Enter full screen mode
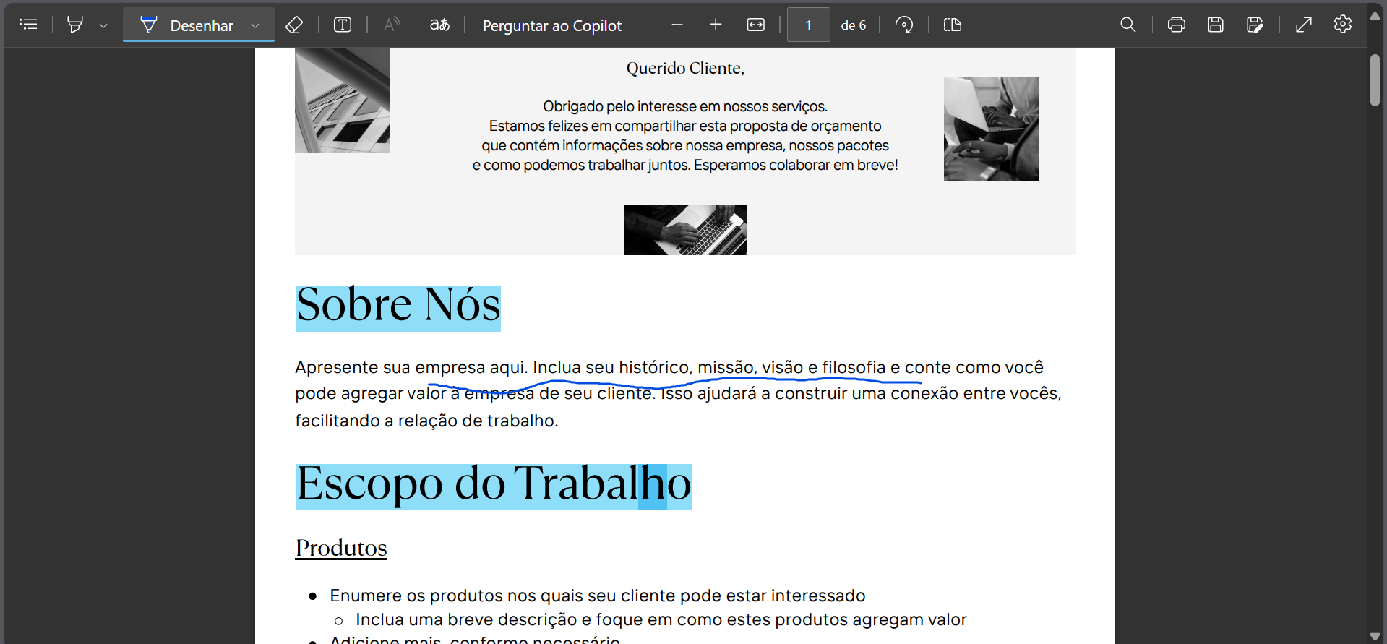The image size is (1387, 644). (1304, 25)
